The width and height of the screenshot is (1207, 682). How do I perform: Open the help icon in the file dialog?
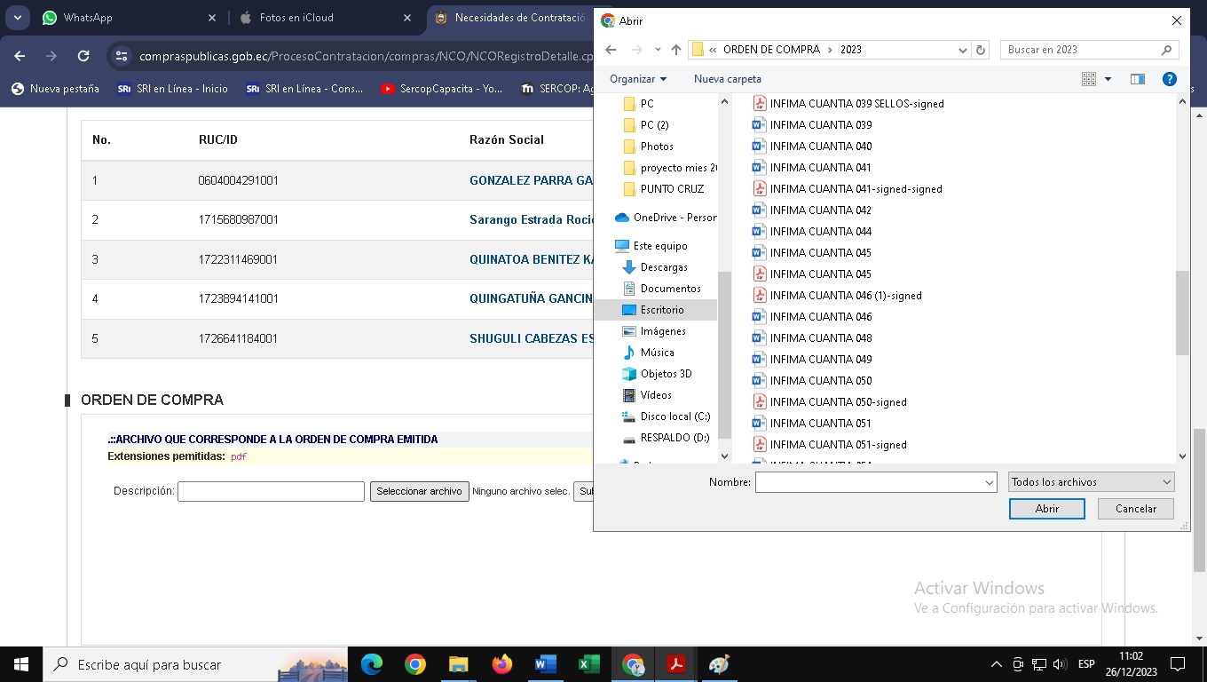coord(1169,79)
